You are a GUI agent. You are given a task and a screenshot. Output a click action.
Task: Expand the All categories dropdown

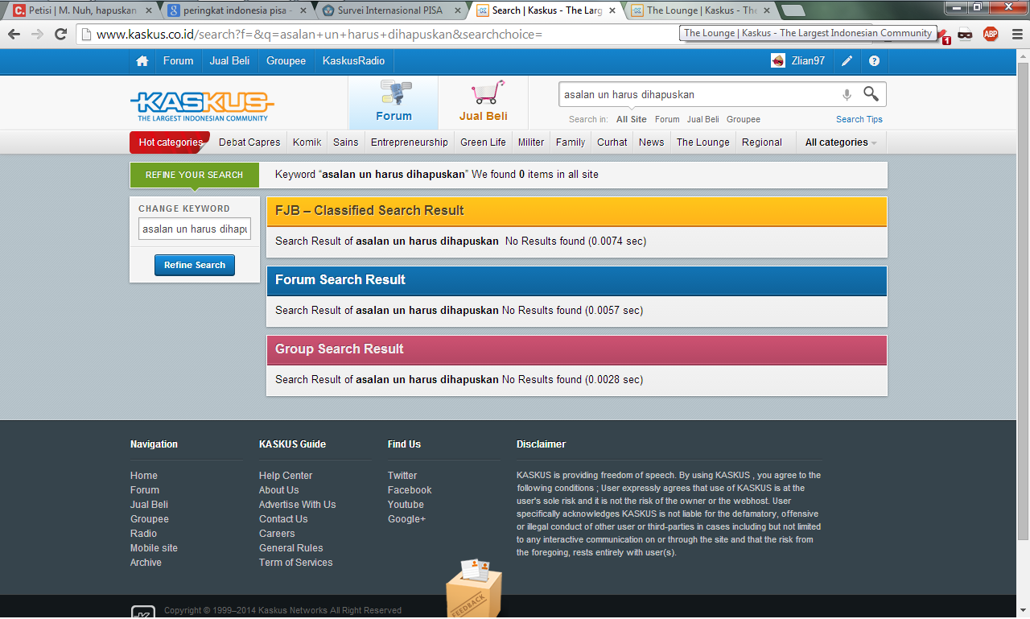coord(841,142)
